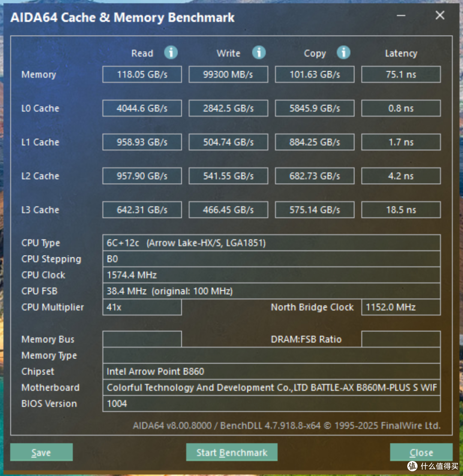
Task: Click the L1 Cache row label
Action: click(40, 142)
